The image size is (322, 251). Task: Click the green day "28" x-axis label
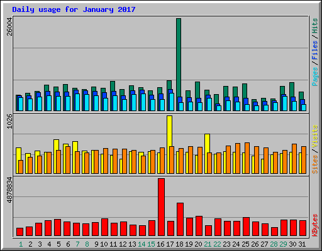coord(274,244)
